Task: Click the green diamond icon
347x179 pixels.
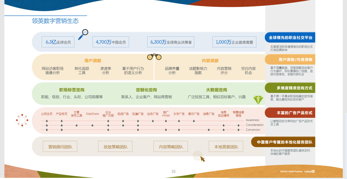Action: (258, 100)
